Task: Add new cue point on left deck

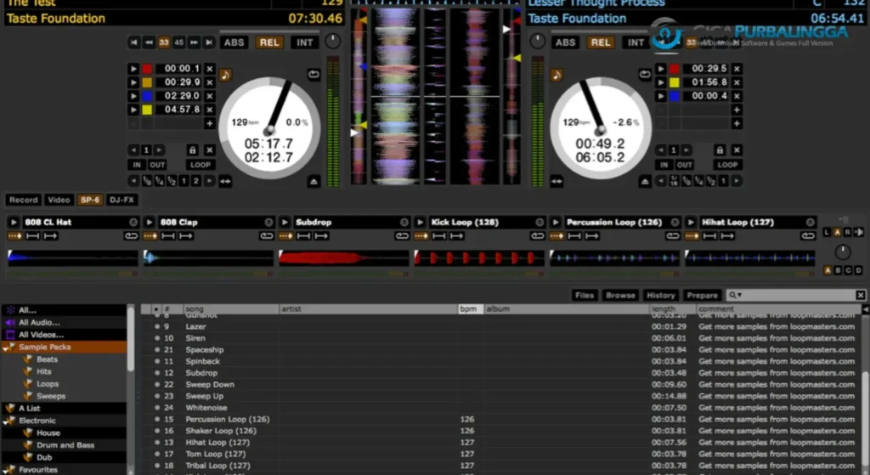Action: (210, 123)
